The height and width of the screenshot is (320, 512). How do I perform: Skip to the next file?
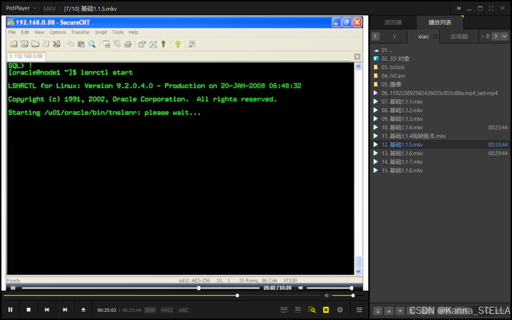pos(65,310)
